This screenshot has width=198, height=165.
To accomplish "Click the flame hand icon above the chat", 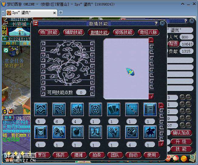I will click(x=11, y=111).
